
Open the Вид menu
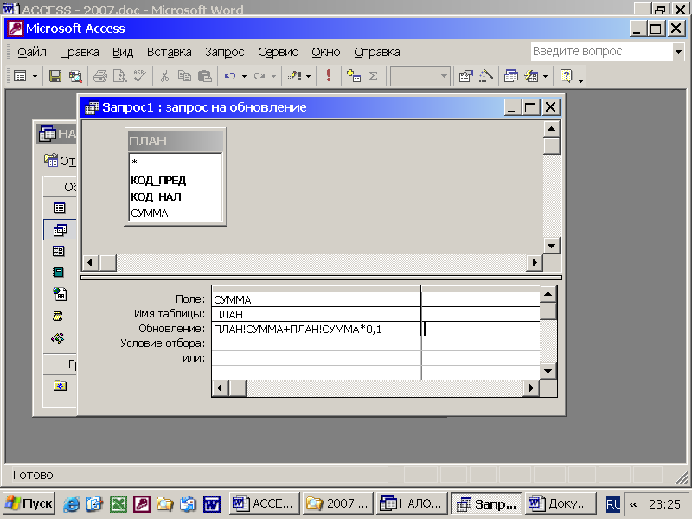(123, 52)
